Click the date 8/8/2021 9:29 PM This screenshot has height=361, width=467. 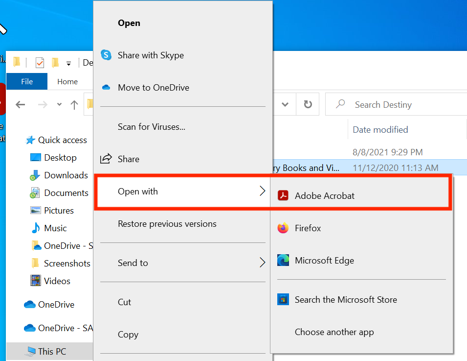[387, 152]
